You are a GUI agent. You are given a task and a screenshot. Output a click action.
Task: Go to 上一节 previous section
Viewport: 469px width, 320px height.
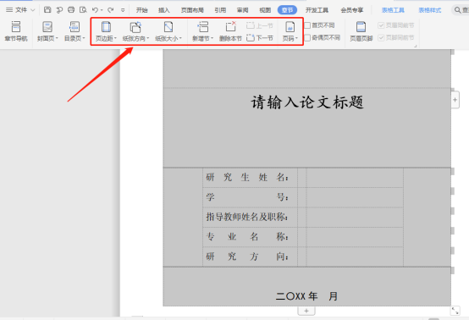[260, 25]
